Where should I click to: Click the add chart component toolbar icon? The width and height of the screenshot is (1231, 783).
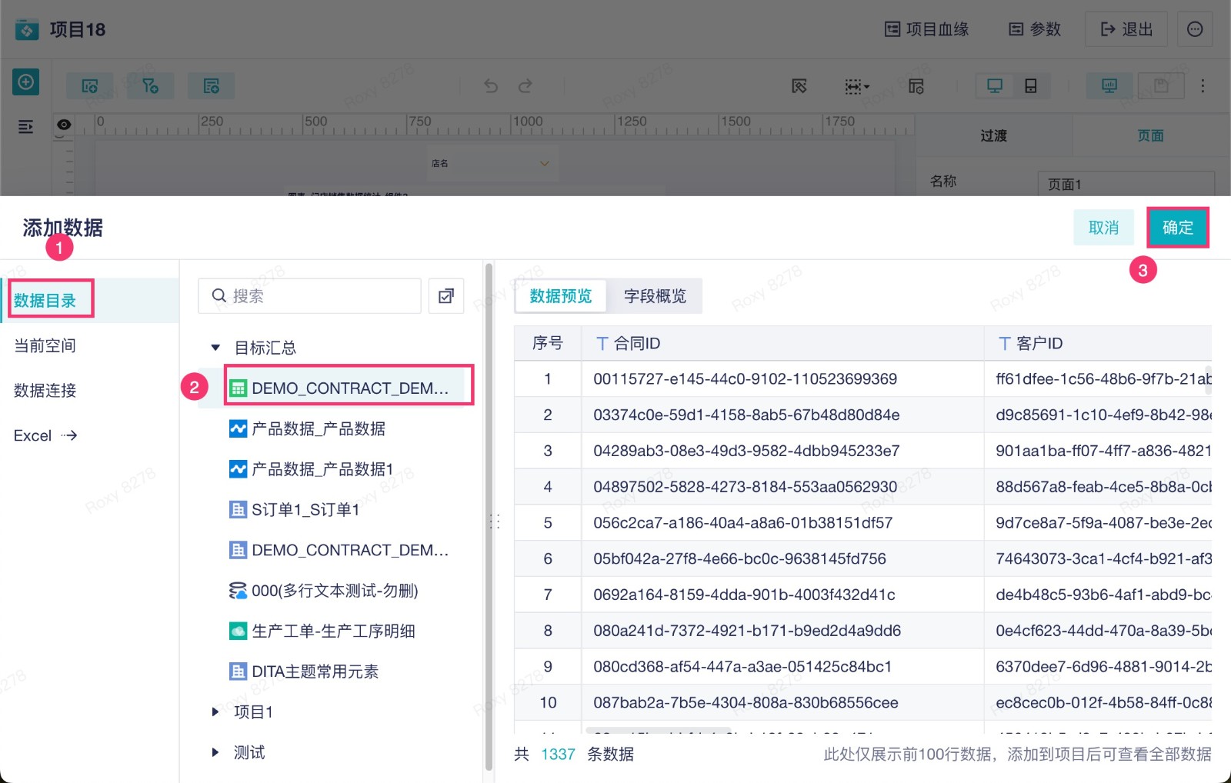pos(90,86)
